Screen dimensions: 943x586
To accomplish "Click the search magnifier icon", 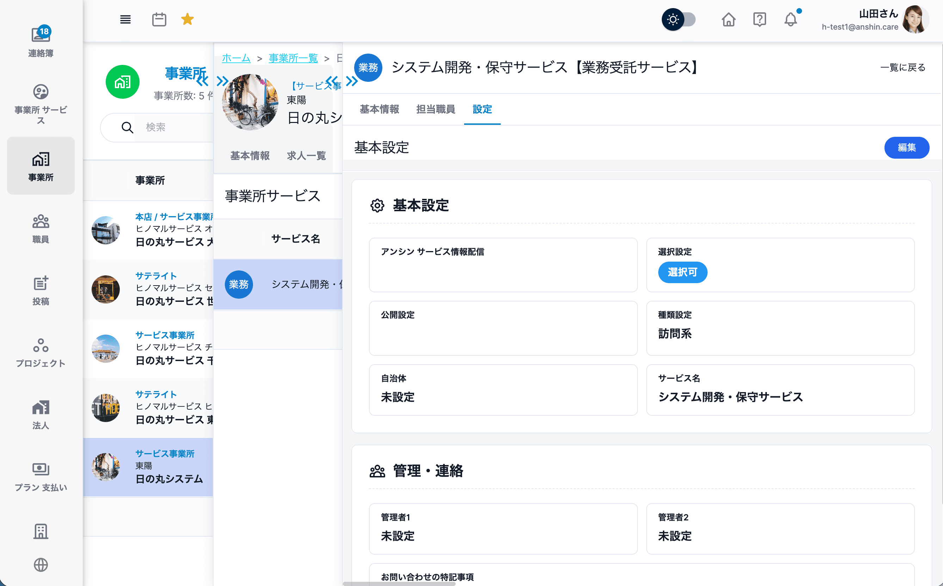I will (x=127, y=127).
